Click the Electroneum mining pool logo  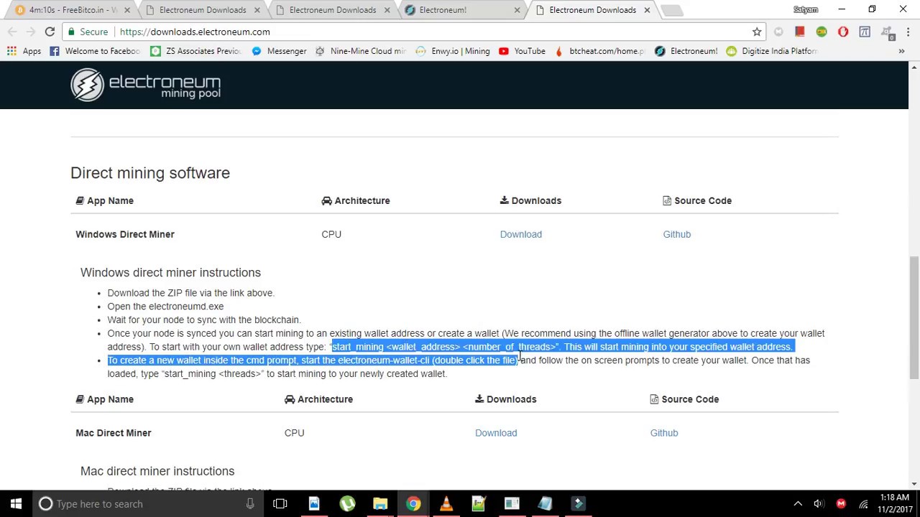click(146, 85)
